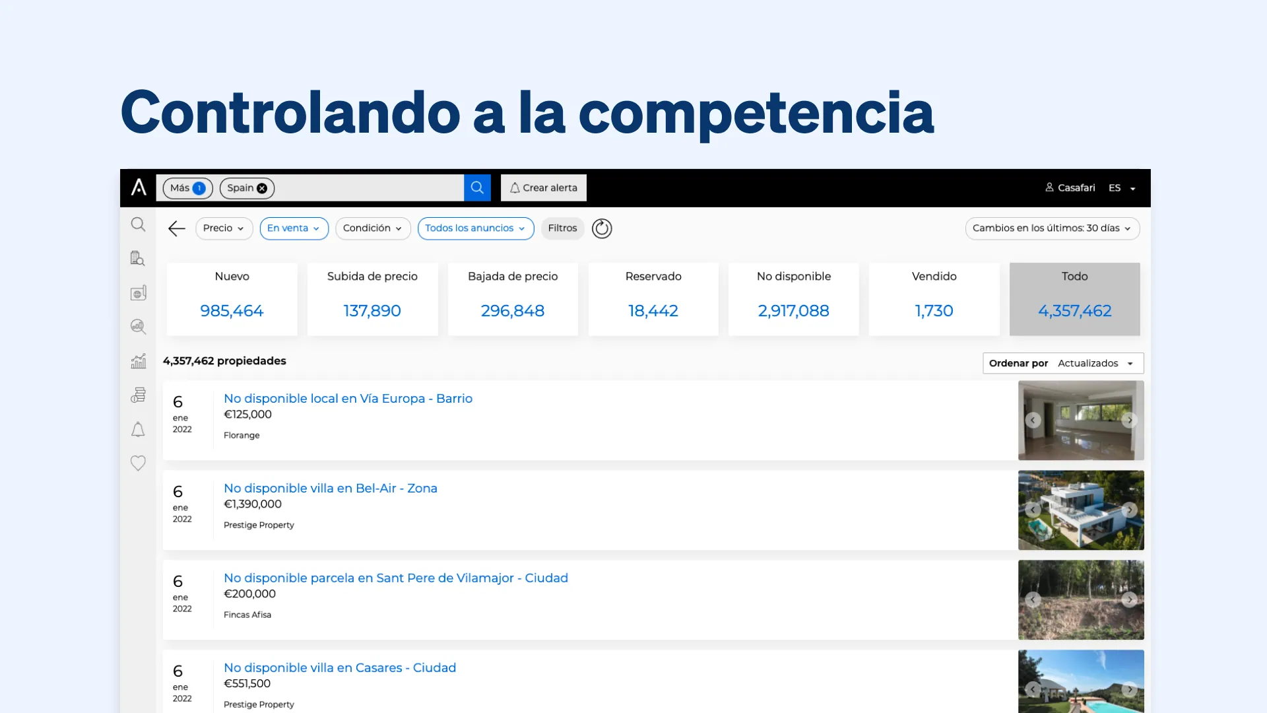Screen dimensions: 1267x713
Task: Click the circular reset filters icon
Action: [602, 228]
